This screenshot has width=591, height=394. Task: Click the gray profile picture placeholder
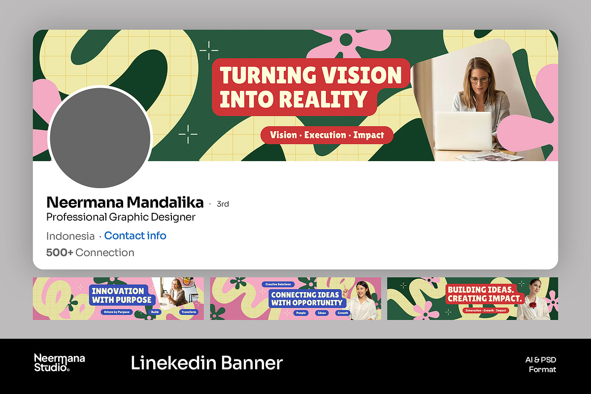tap(100, 137)
